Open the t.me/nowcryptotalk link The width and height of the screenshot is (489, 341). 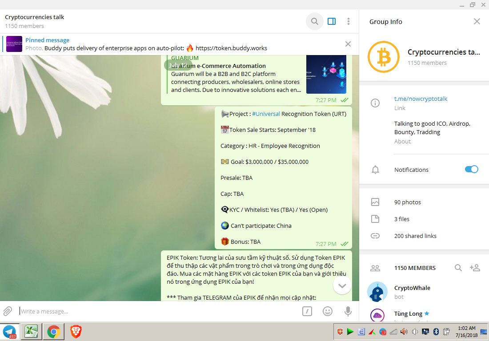coord(421,99)
